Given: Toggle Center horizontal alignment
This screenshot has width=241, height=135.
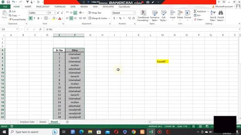Looking at the screenshot, I should 71,18.
